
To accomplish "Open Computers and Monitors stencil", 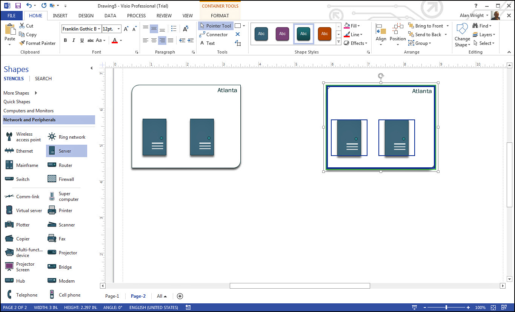I will [x=29, y=111].
